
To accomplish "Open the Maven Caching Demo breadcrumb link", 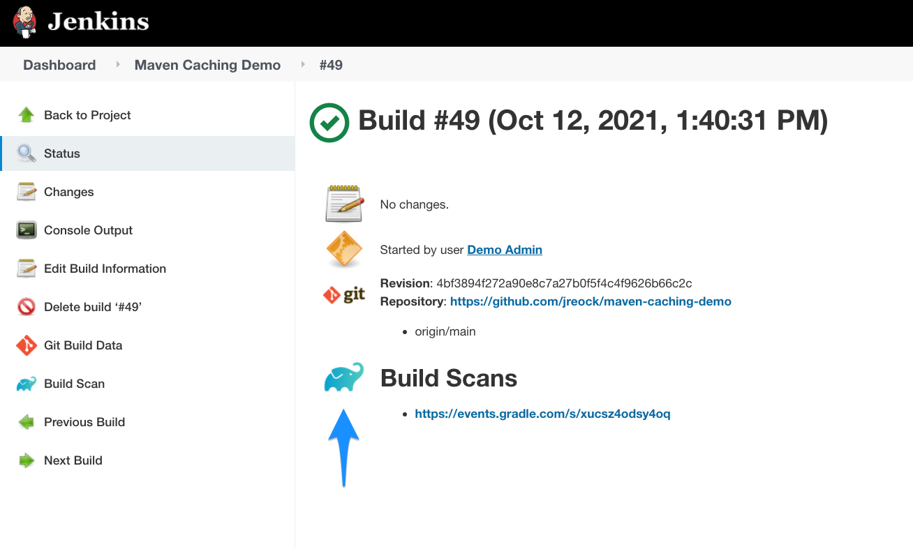I will tap(207, 65).
